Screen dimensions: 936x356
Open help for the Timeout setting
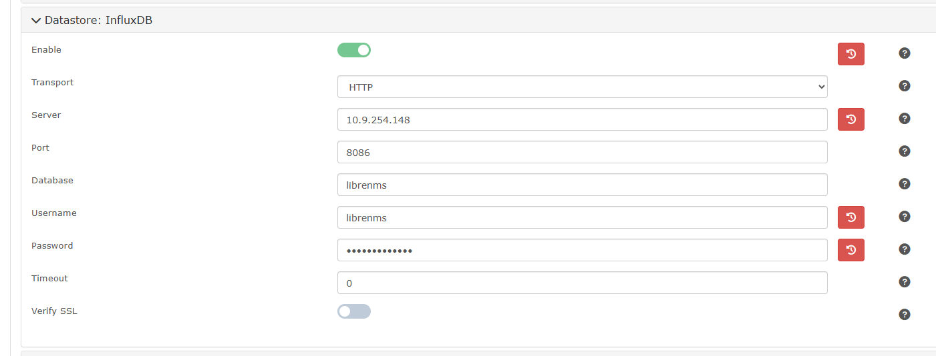click(x=905, y=282)
